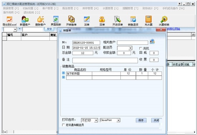Viewport: 197px width, 135px height.
Task: Click the 收票 quantity field
Action: click(154, 60)
